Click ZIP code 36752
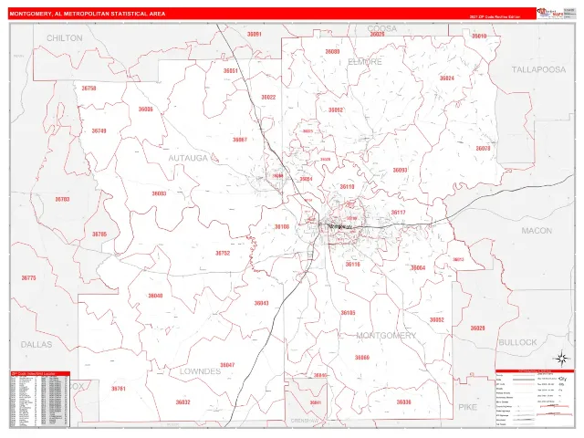The height and width of the screenshot is (438, 584). coord(223,254)
